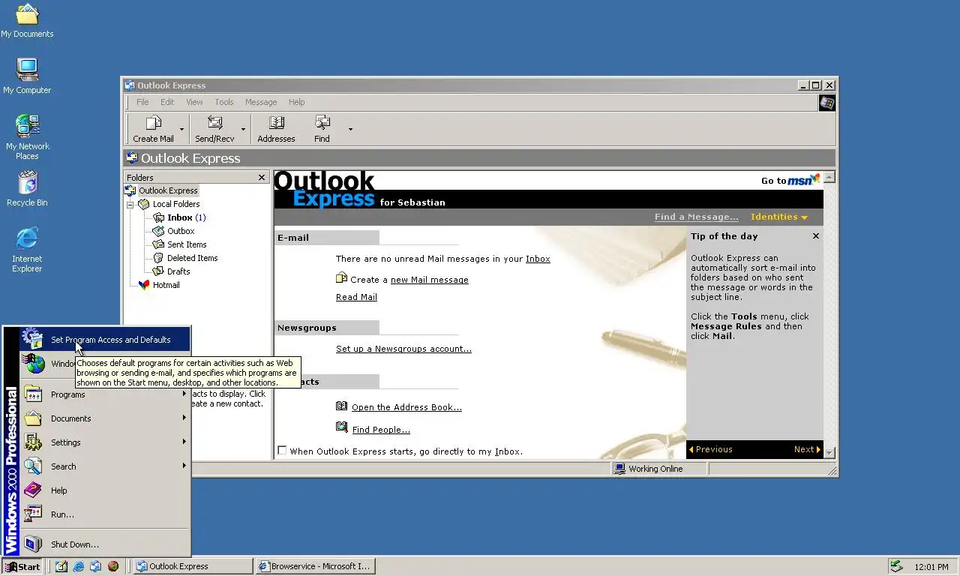The width and height of the screenshot is (960, 576).
Task: Click the Hotmail butterfly icon
Action: pyautogui.click(x=144, y=285)
